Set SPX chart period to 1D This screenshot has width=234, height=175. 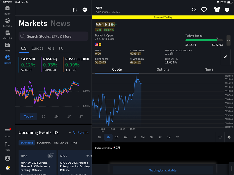(x=108, y=137)
